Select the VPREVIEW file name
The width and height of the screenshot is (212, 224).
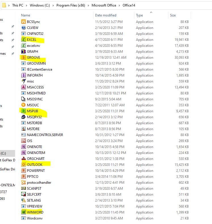[x=35, y=206]
